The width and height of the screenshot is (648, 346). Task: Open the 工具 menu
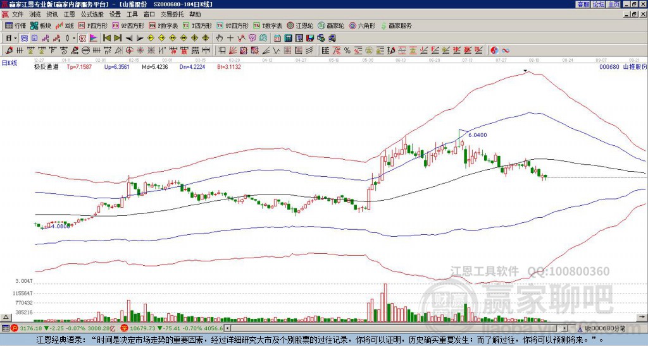132,15
